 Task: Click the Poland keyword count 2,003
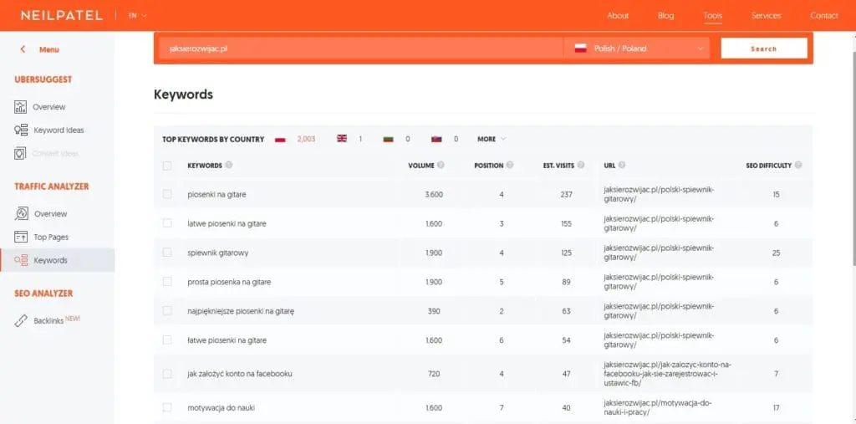[x=306, y=140]
